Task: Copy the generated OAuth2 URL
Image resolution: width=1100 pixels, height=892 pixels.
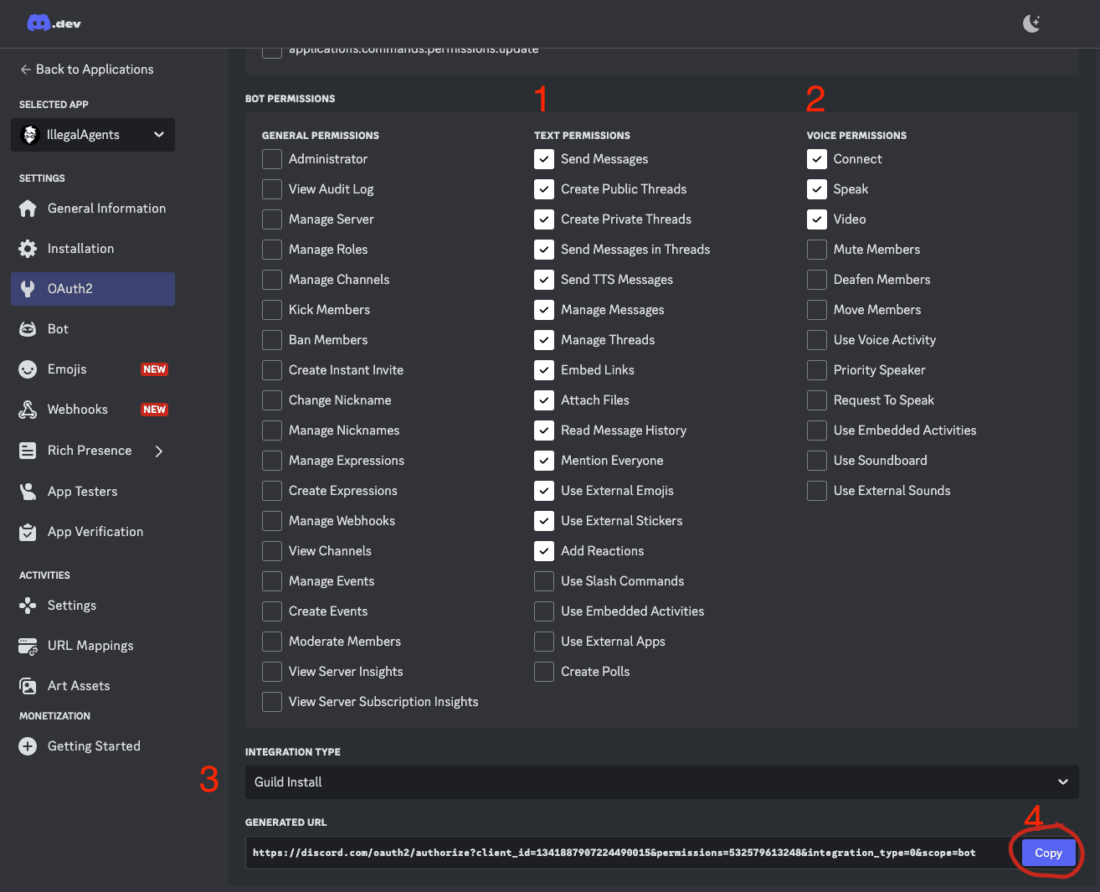Action: 1048,853
